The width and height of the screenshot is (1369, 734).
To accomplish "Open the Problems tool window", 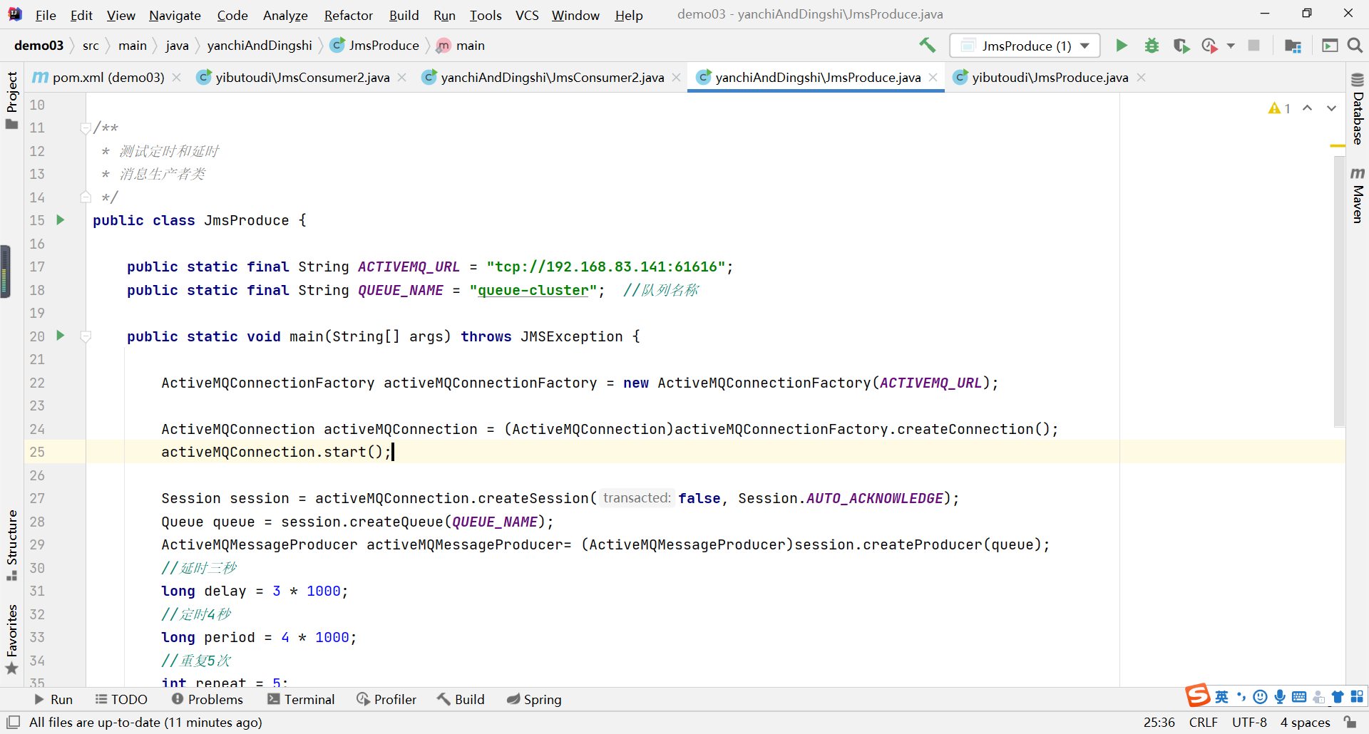I will [207, 699].
